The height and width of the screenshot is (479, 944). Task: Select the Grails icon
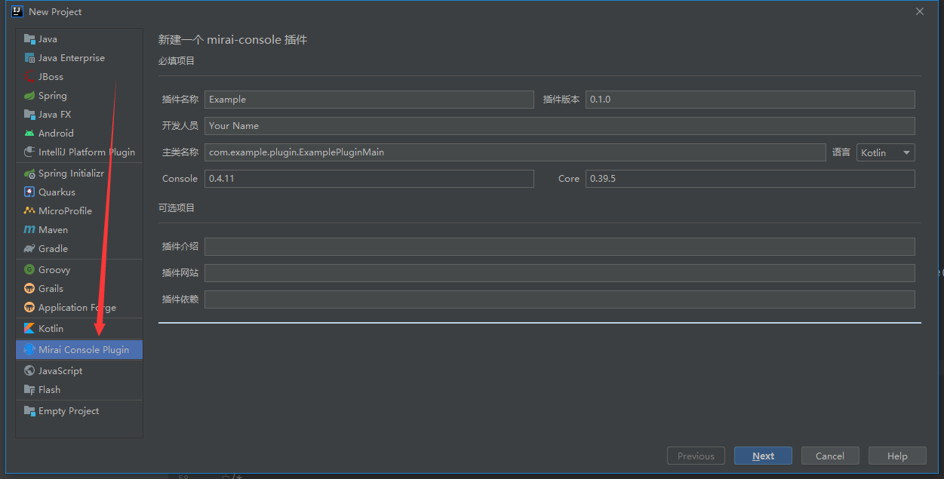(29, 289)
